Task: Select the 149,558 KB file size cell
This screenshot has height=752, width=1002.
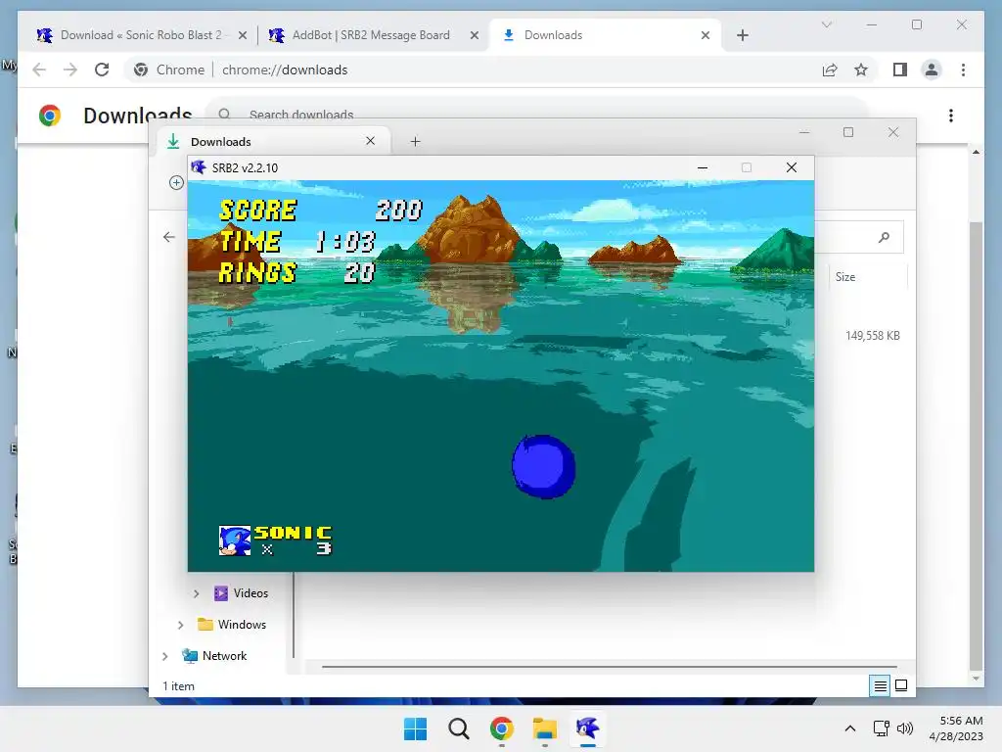Action: [x=872, y=336]
